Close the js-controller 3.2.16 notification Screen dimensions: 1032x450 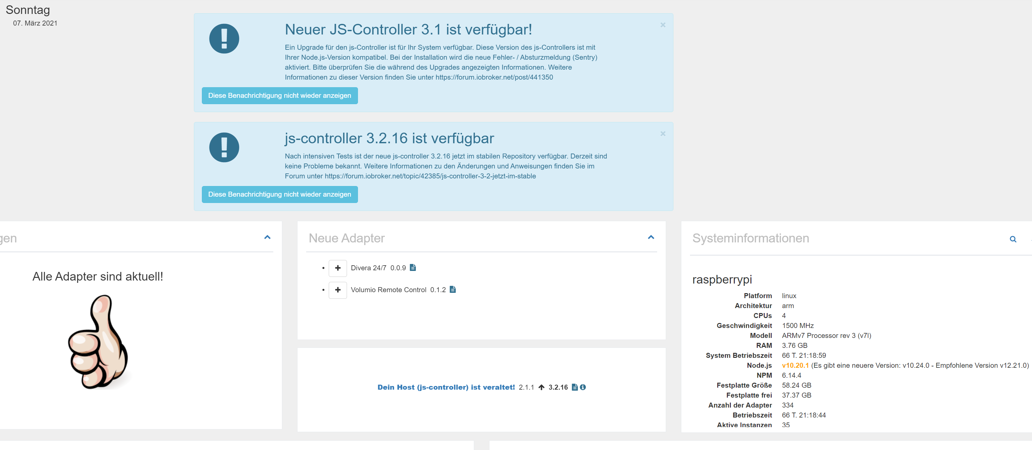coord(663,134)
